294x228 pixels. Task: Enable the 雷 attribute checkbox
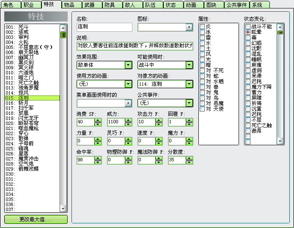point(202,38)
